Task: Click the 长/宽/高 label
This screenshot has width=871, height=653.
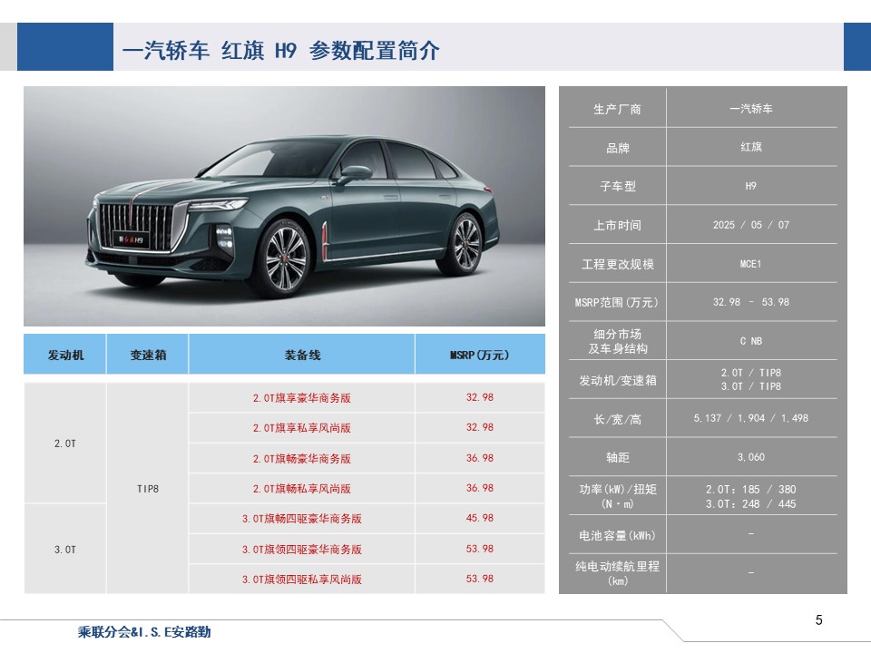Action: tap(617, 419)
